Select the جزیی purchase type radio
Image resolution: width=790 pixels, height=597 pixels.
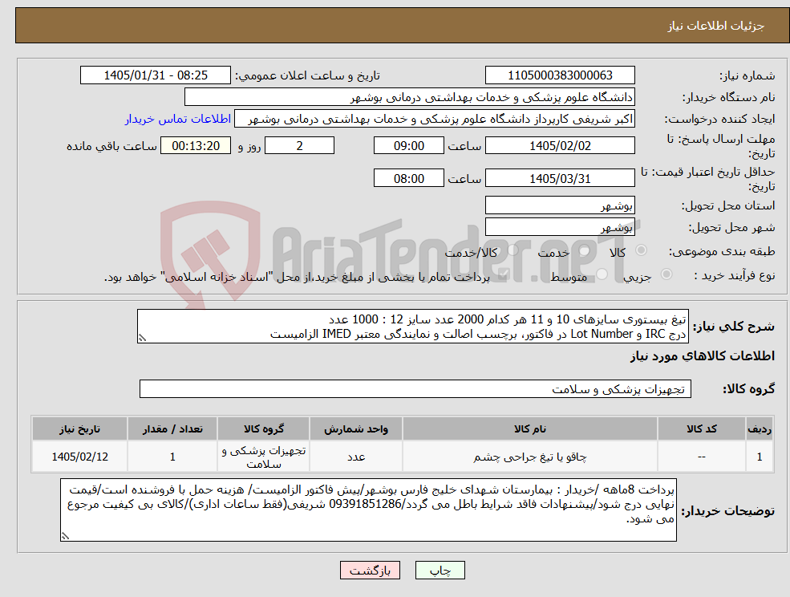[x=666, y=274]
